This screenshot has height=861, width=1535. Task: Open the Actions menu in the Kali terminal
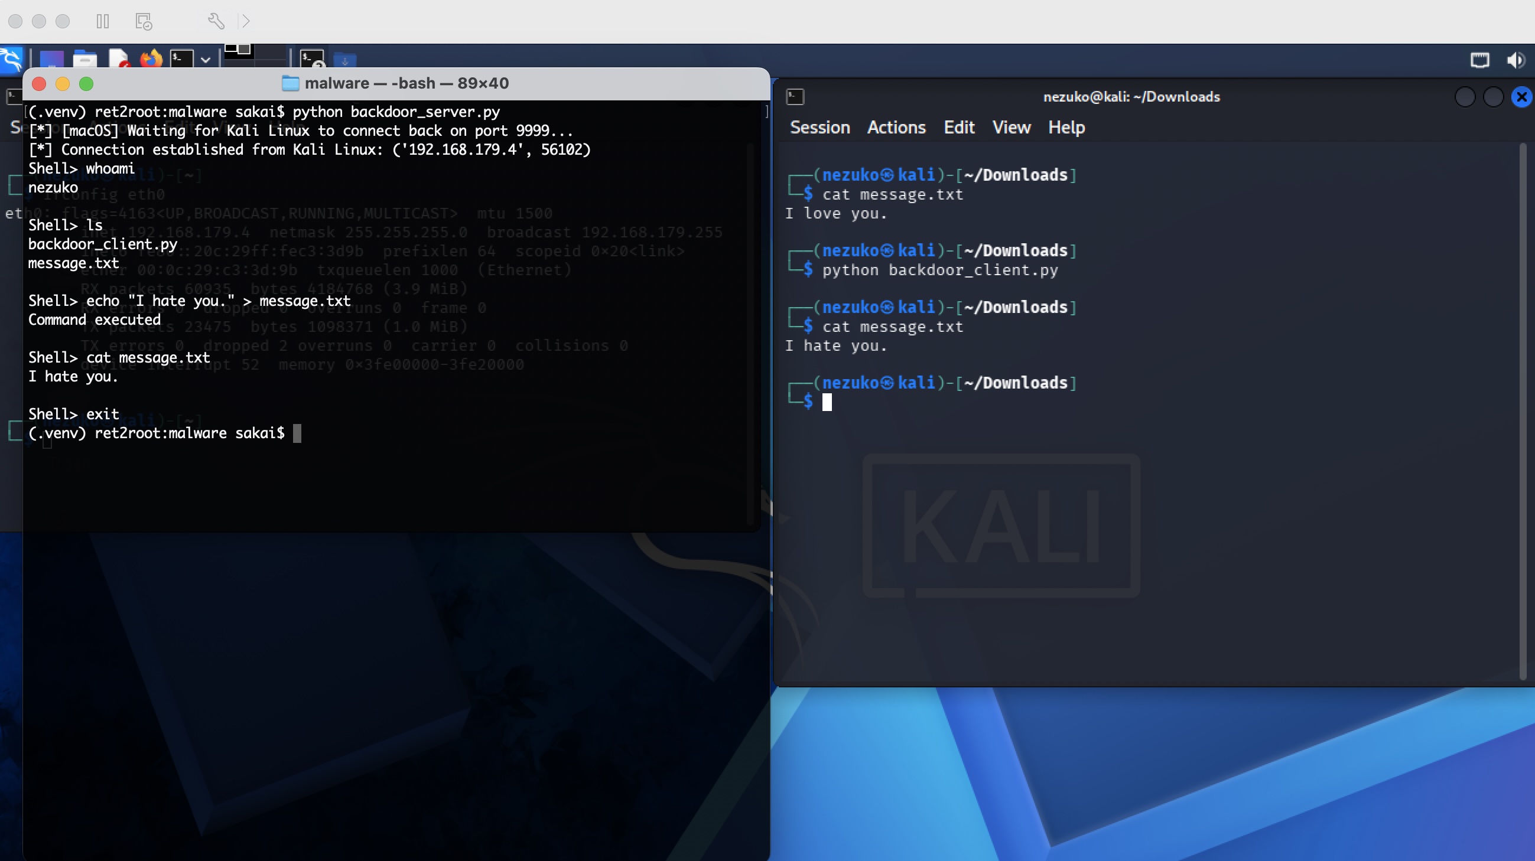pyautogui.click(x=896, y=127)
